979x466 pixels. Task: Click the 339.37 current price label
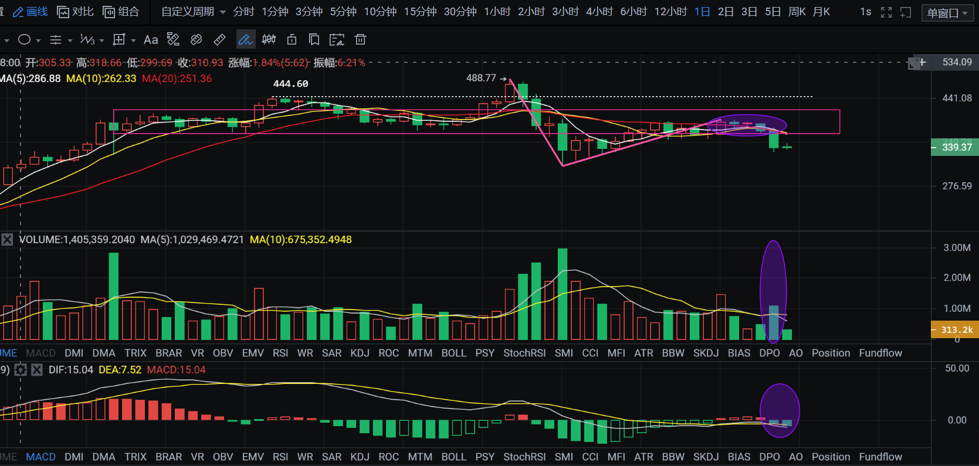coord(956,147)
